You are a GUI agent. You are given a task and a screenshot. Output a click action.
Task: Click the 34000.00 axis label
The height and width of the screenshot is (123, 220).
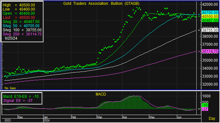click(x=210, y=68)
